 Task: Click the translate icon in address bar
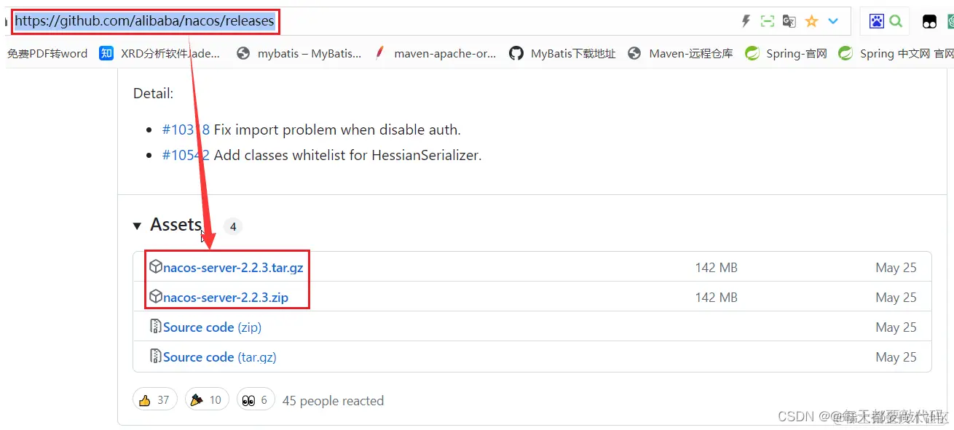tap(789, 21)
